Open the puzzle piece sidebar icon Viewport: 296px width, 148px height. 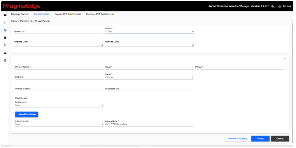point(5,38)
